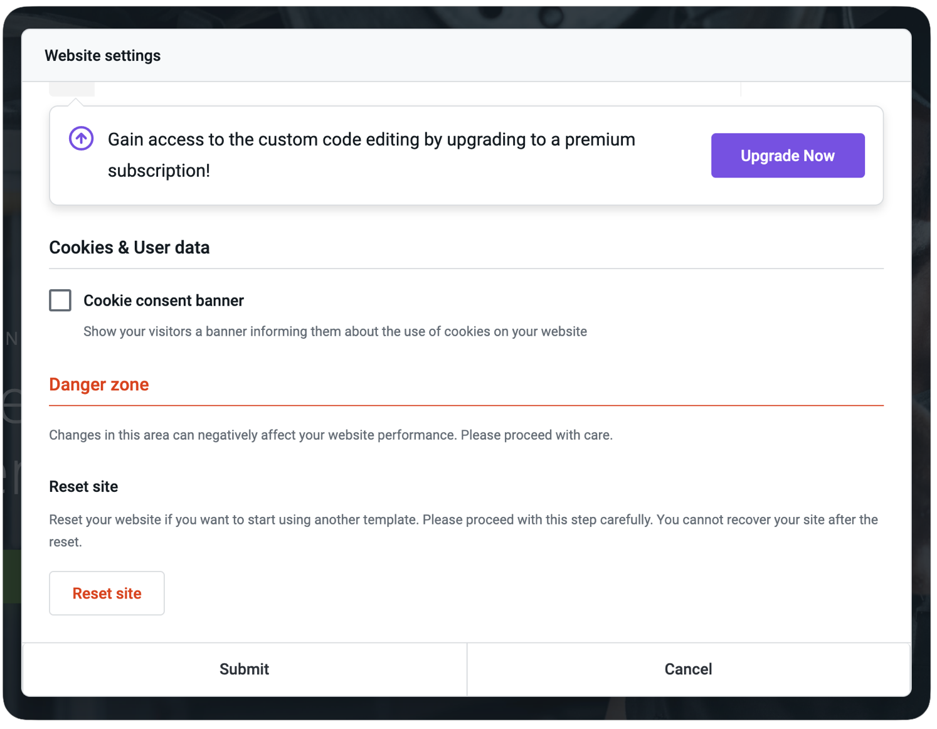Click the Cookies & User data heading
Screen dimensions: 937x729
coord(129,248)
